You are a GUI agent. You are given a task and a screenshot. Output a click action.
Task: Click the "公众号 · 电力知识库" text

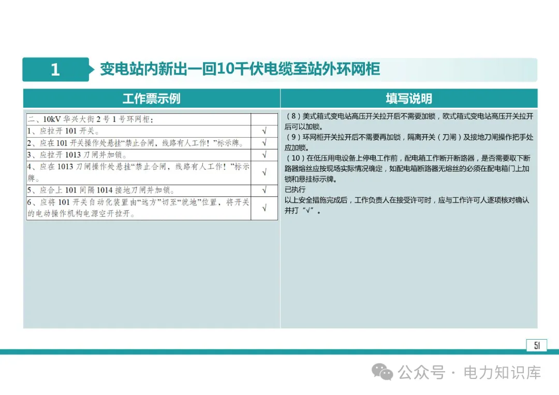(469, 373)
